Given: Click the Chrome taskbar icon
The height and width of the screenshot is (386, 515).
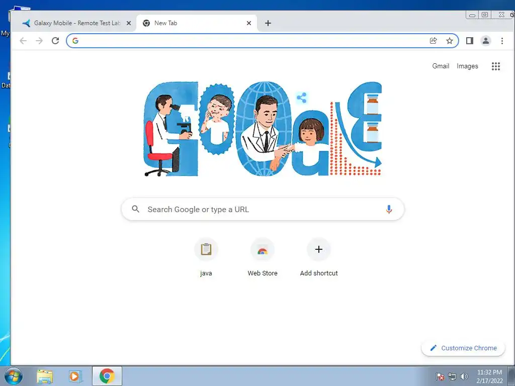Looking at the screenshot, I should tap(107, 376).
